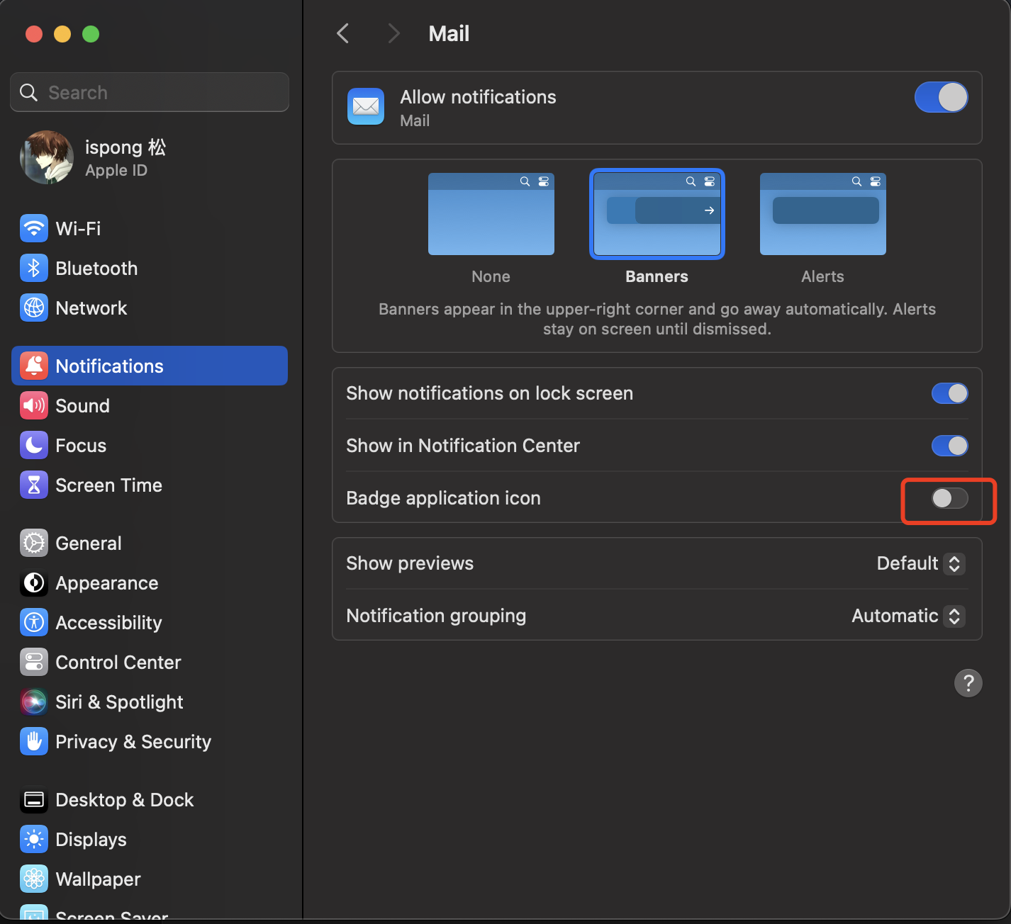Turn off Show in Notification Center

coord(949,446)
